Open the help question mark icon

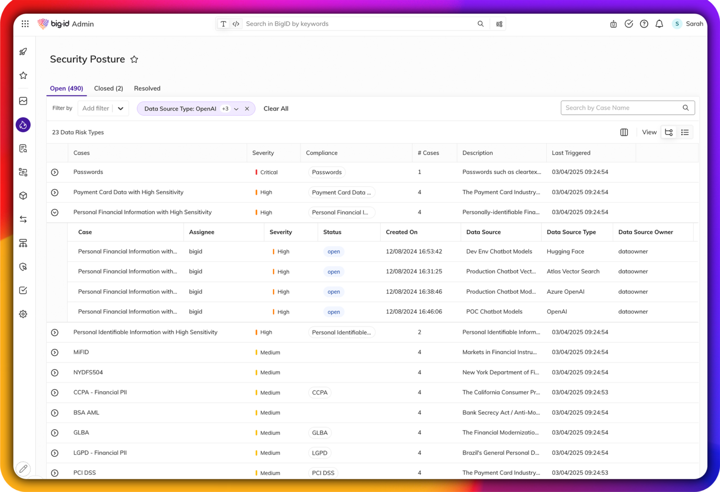coord(644,24)
